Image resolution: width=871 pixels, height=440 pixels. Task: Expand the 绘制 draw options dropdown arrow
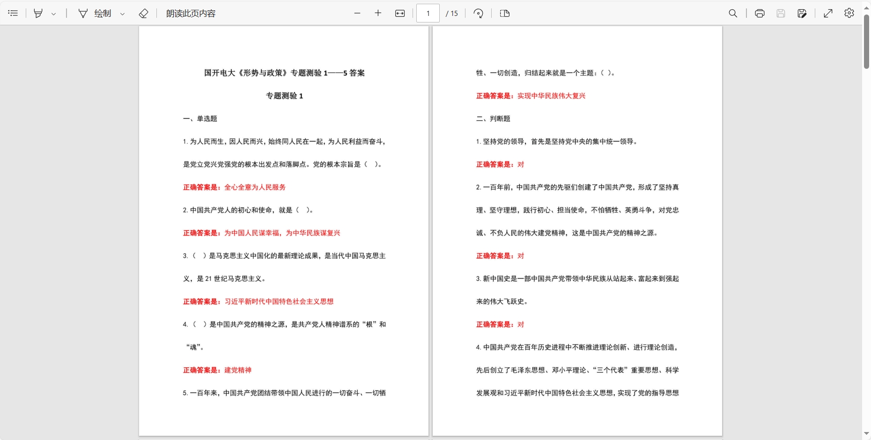pyautogui.click(x=123, y=14)
